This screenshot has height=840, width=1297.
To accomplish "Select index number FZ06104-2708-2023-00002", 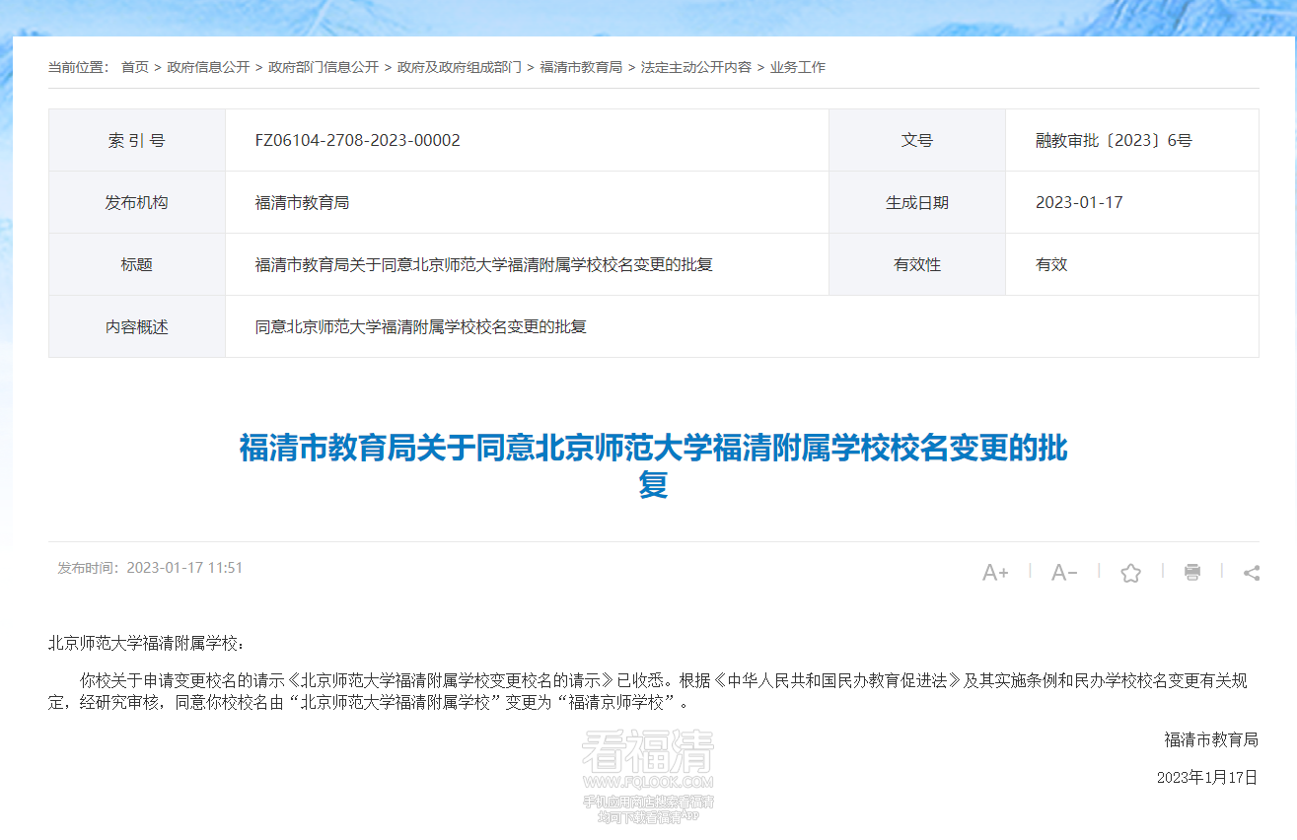I will tap(357, 140).
